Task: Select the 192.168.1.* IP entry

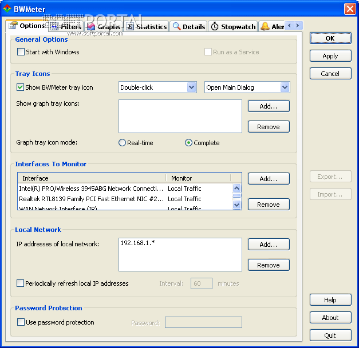Action: point(138,243)
